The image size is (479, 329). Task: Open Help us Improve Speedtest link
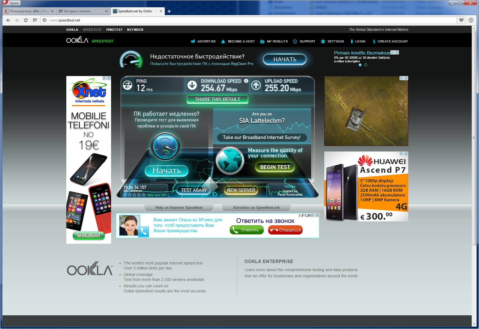(x=179, y=207)
